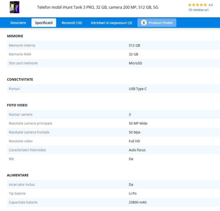Click the Capacitate baterie label
This screenshot has height=211, width=220.
pyautogui.click(x=23, y=202)
